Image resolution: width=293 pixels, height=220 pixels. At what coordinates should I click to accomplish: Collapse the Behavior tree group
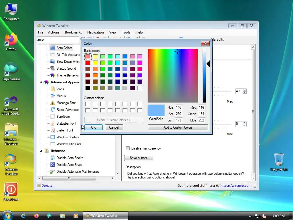41,151
